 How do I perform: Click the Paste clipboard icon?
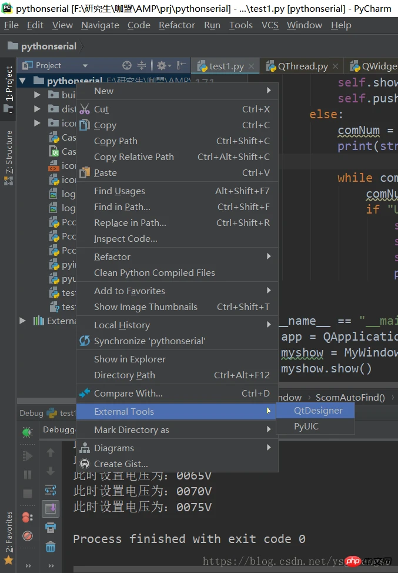click(84, 172)
